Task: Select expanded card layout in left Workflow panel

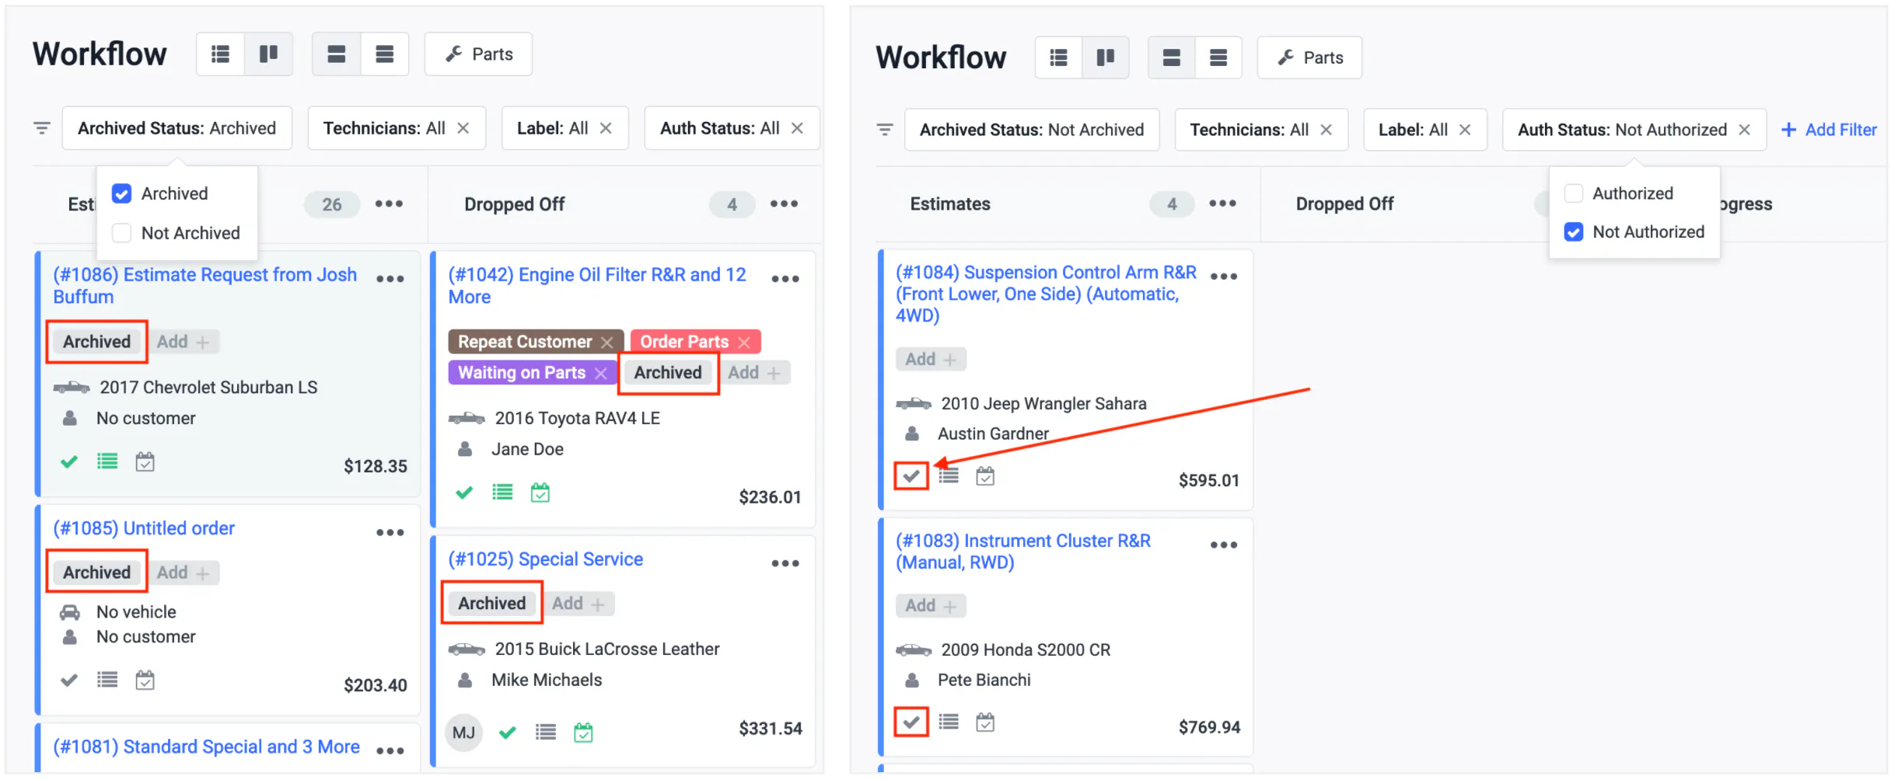Action: click(x=337, y=54)
